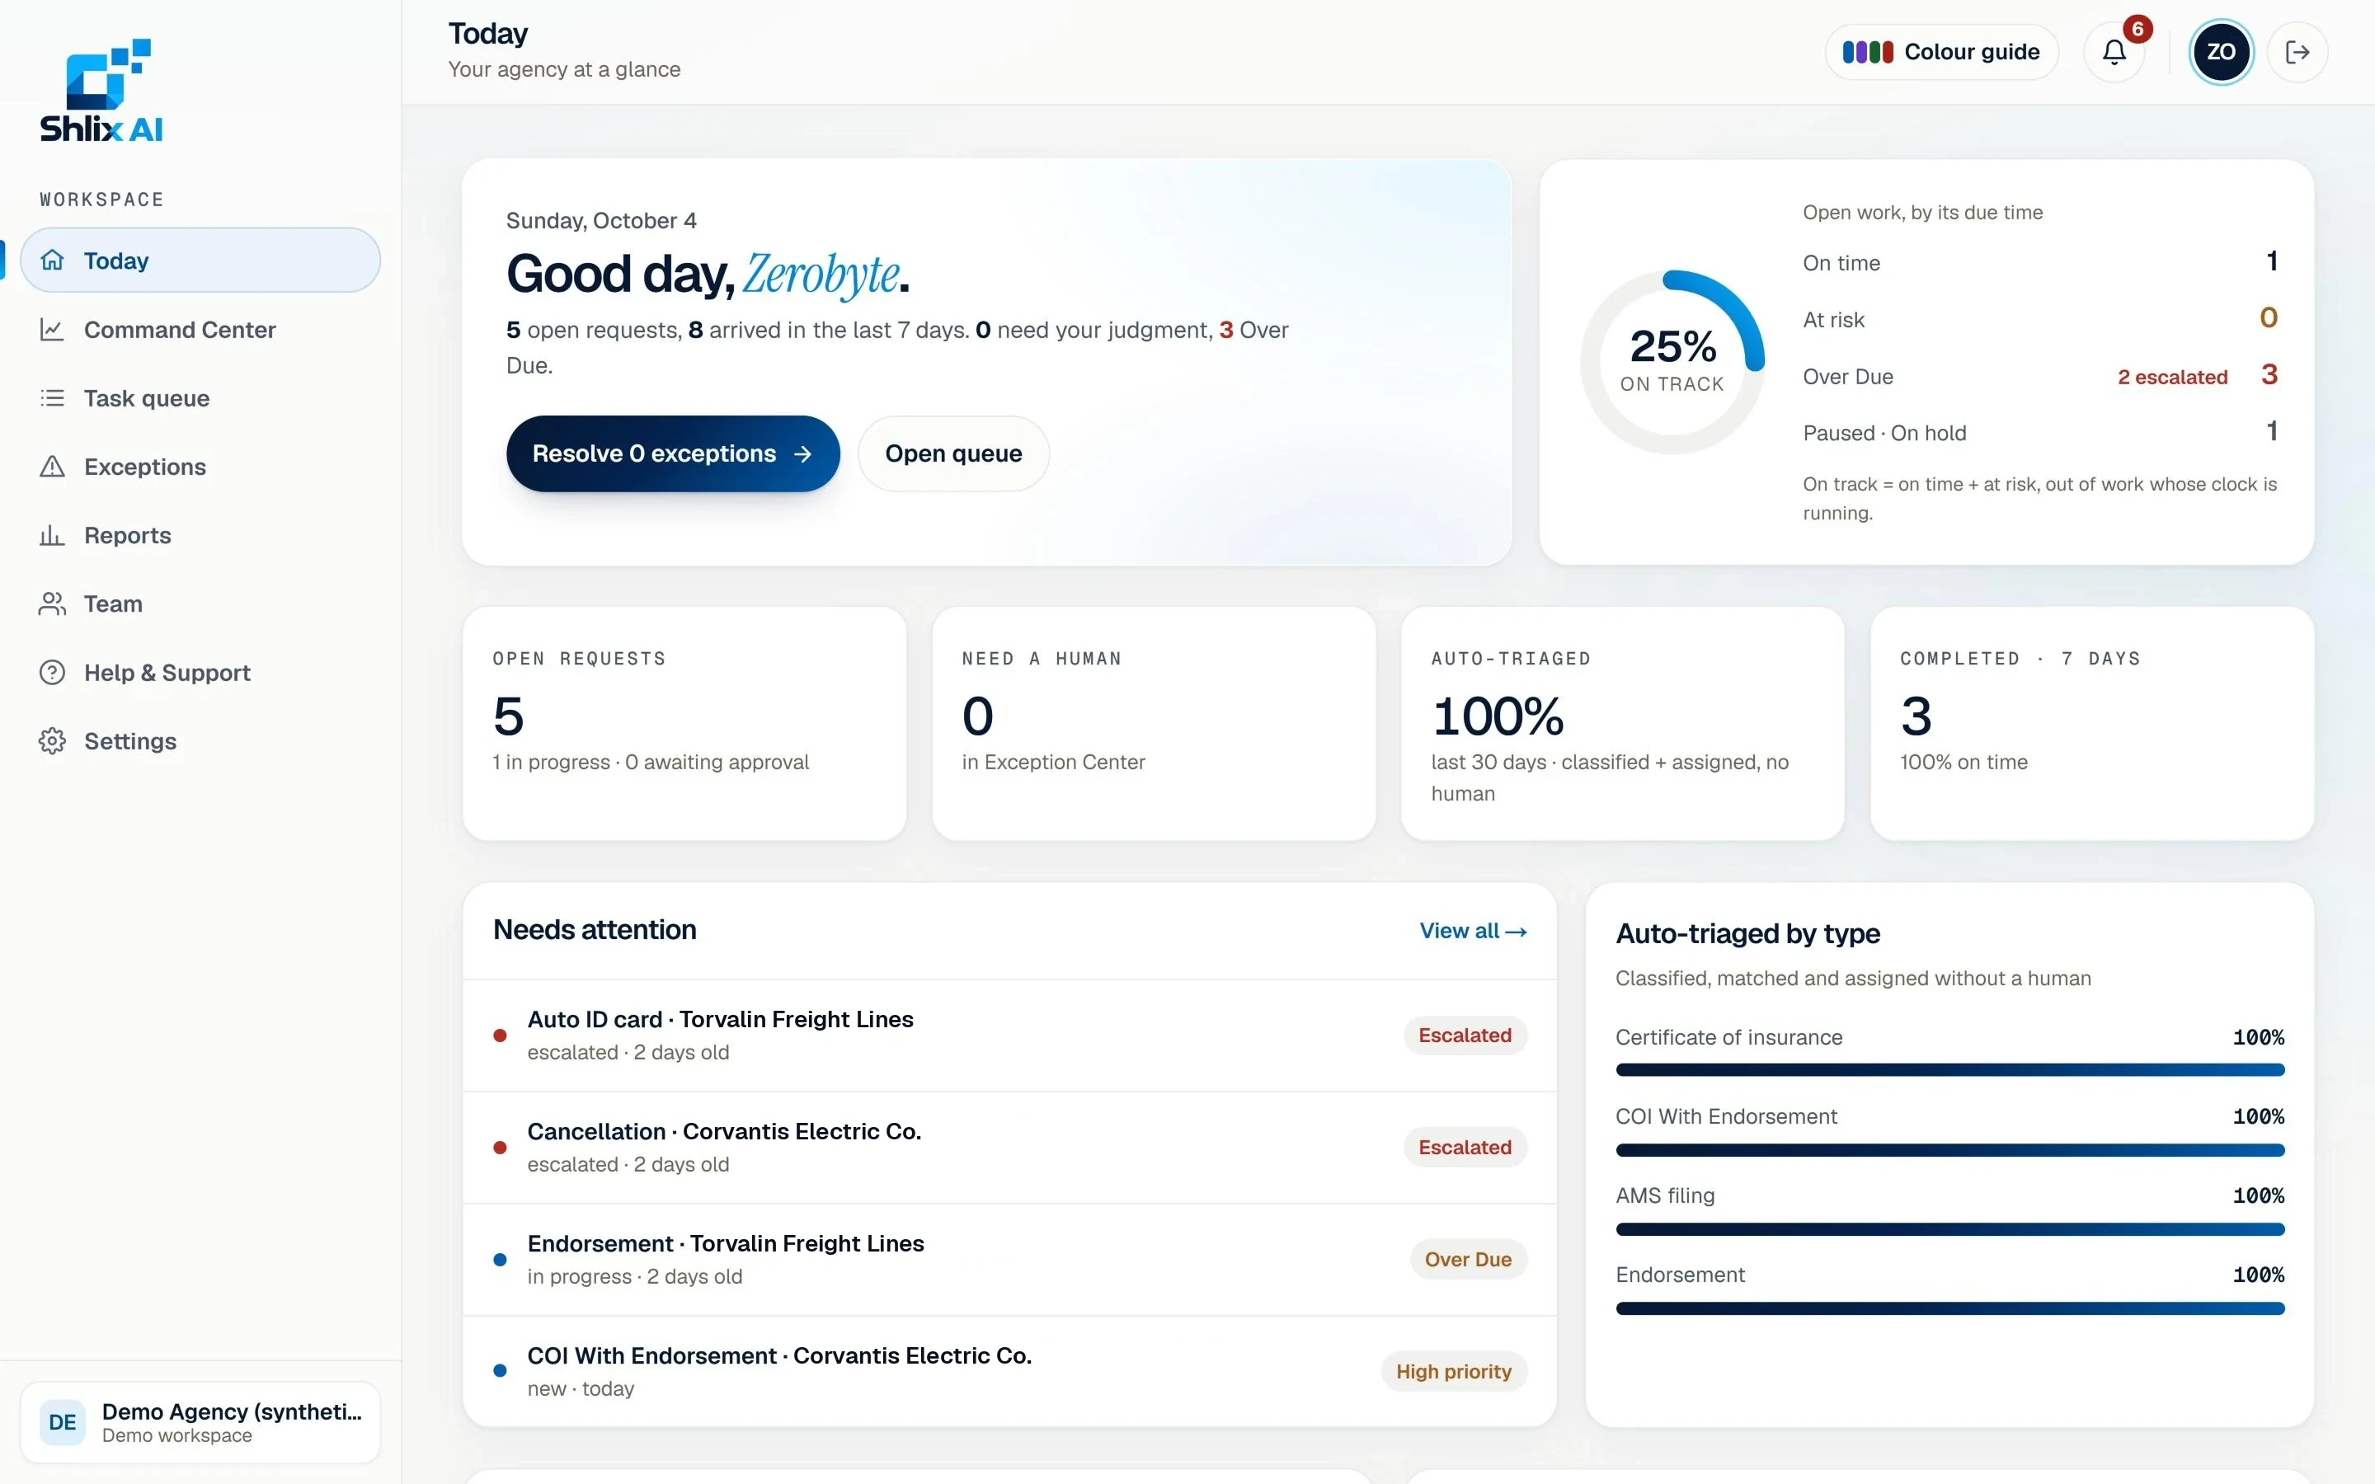Click the High priority badge

[x=1454, y=1371]
